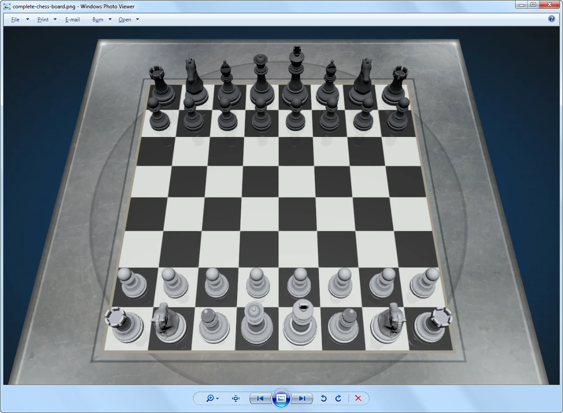Open the Print dropdown options
Image resolution: width=563 pixels, height=413 pixels.
(x=55, y=19)
